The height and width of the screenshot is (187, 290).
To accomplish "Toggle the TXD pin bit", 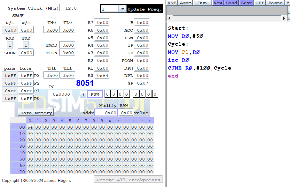I will [26, 45].
